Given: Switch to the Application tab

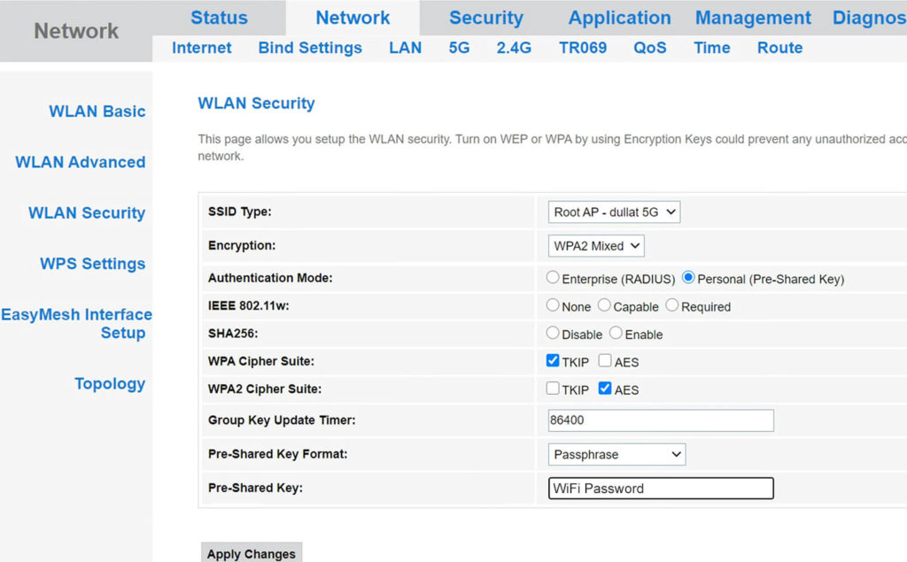Looking at the screenshot, I should click(619, 17).
